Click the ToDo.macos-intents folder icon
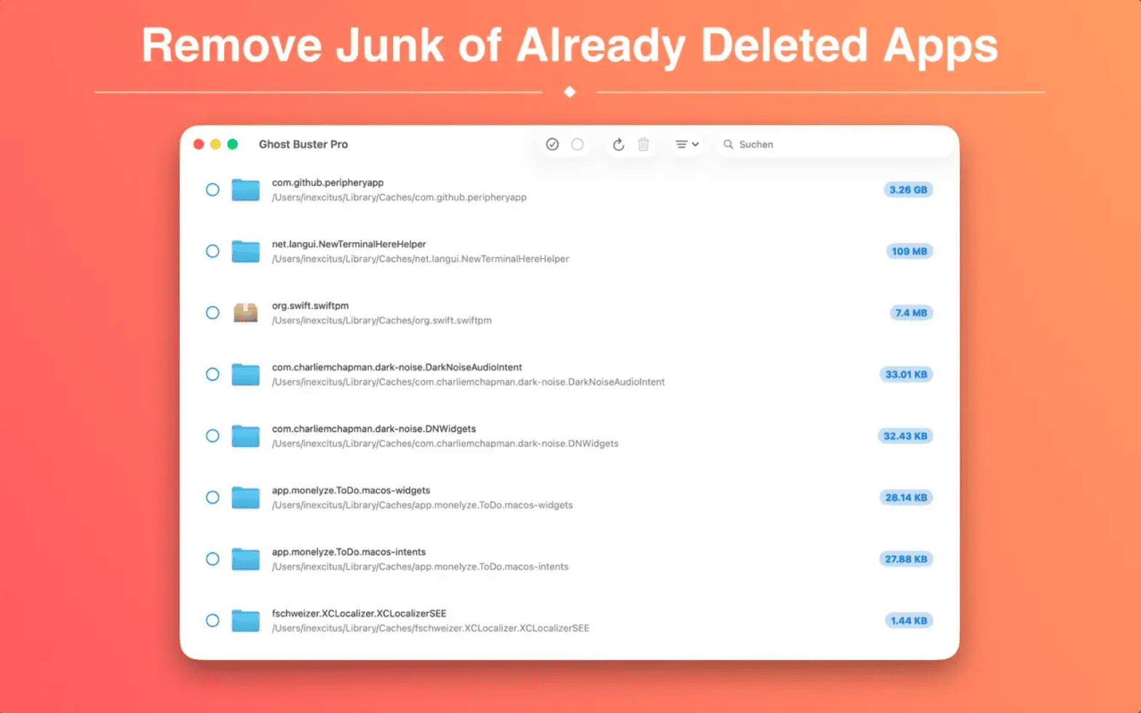This screenshot has width=1141, height=713. 246,559
